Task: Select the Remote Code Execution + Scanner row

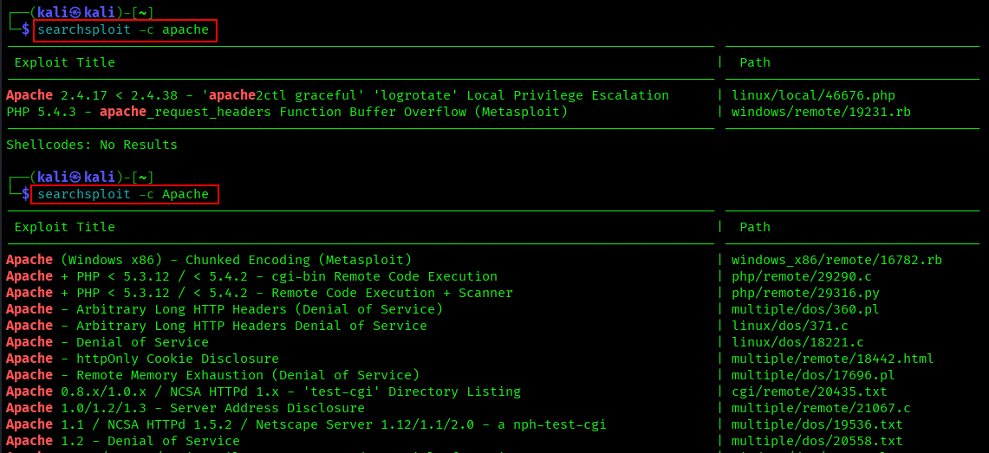Action: tap(259, 293)
